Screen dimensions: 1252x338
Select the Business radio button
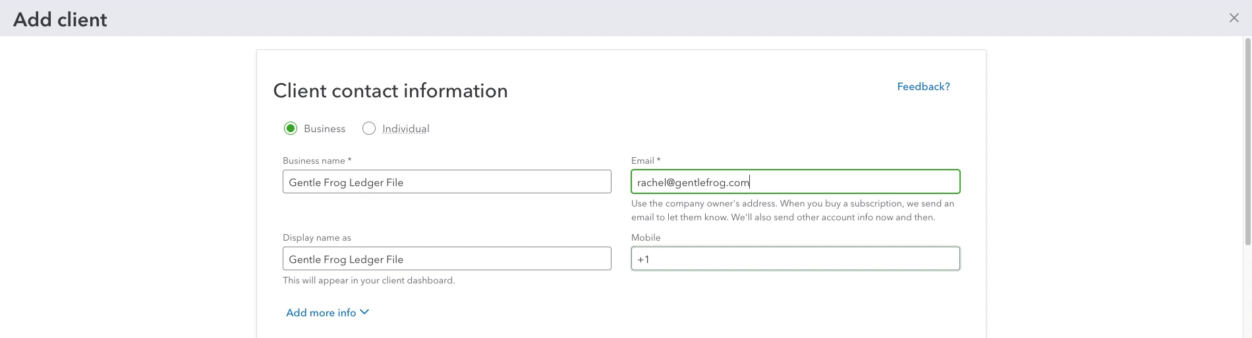(x=291, y=128)
